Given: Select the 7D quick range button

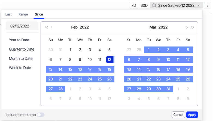Looking at the screenshot, I should point(133,5).
